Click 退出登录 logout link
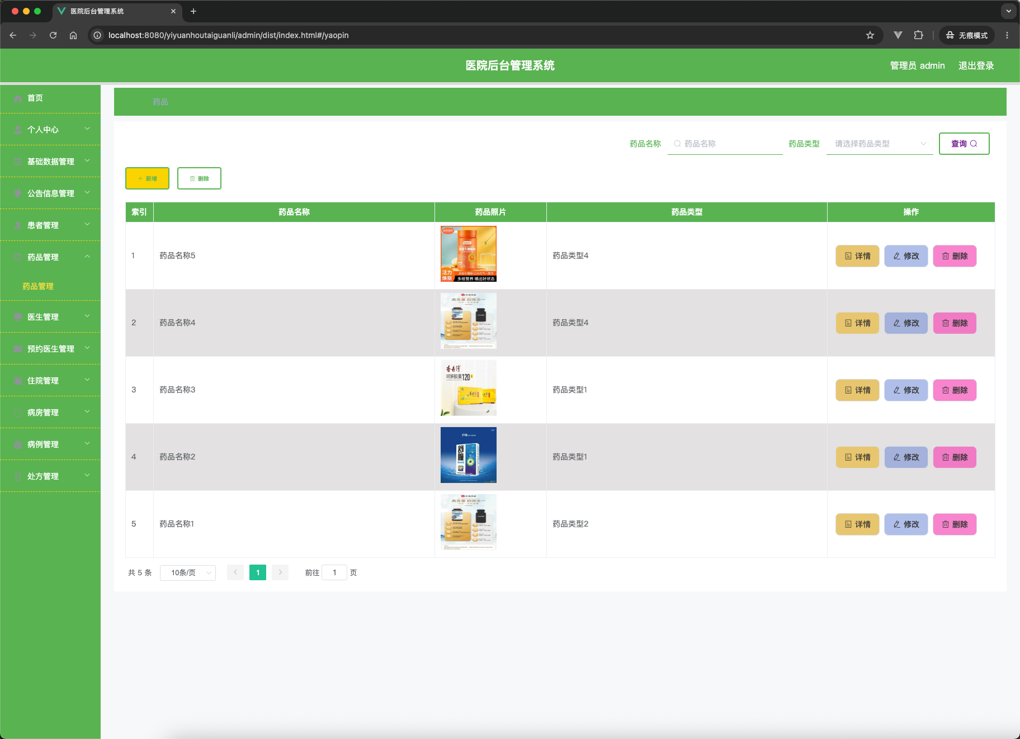Image resolution: width=1020 pixels, height=739 pixels. point(976,65)
